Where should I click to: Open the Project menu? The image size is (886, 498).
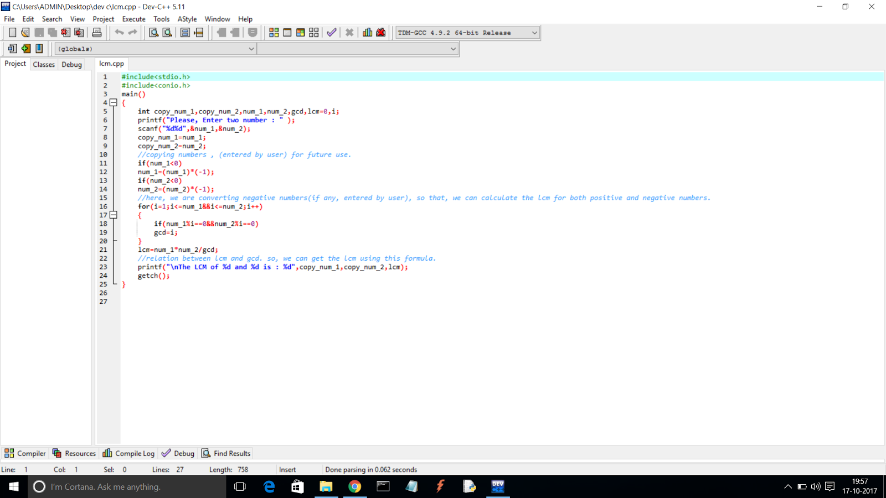click(104, 19)
